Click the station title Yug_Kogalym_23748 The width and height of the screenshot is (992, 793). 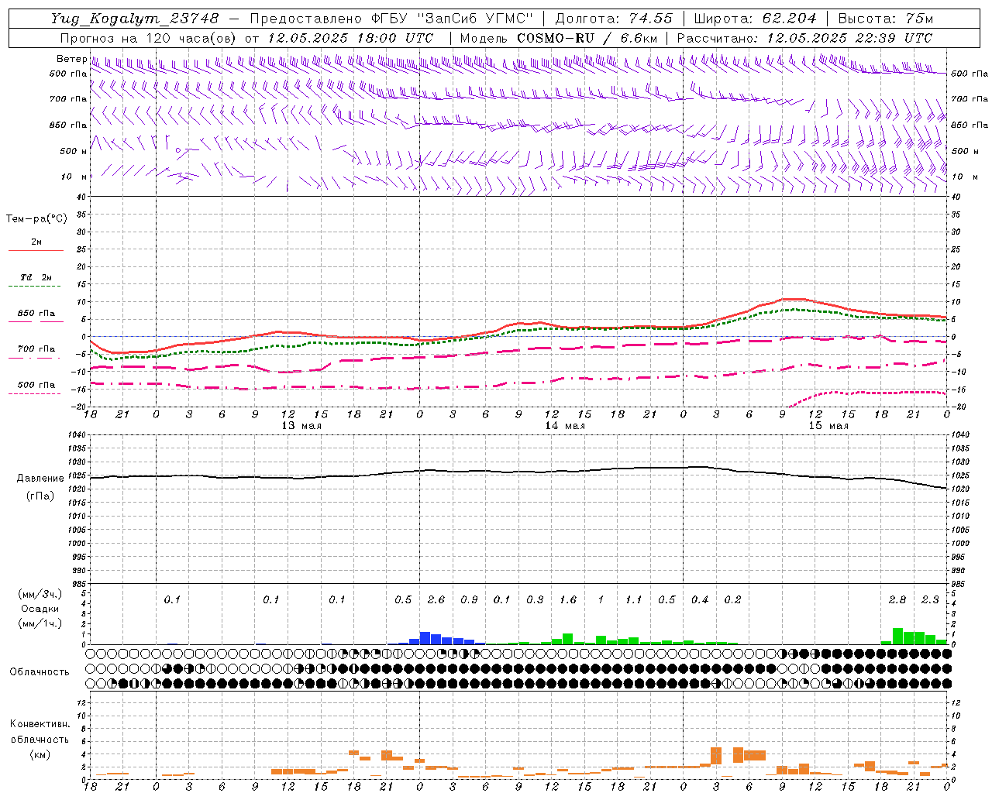(135, 19)
